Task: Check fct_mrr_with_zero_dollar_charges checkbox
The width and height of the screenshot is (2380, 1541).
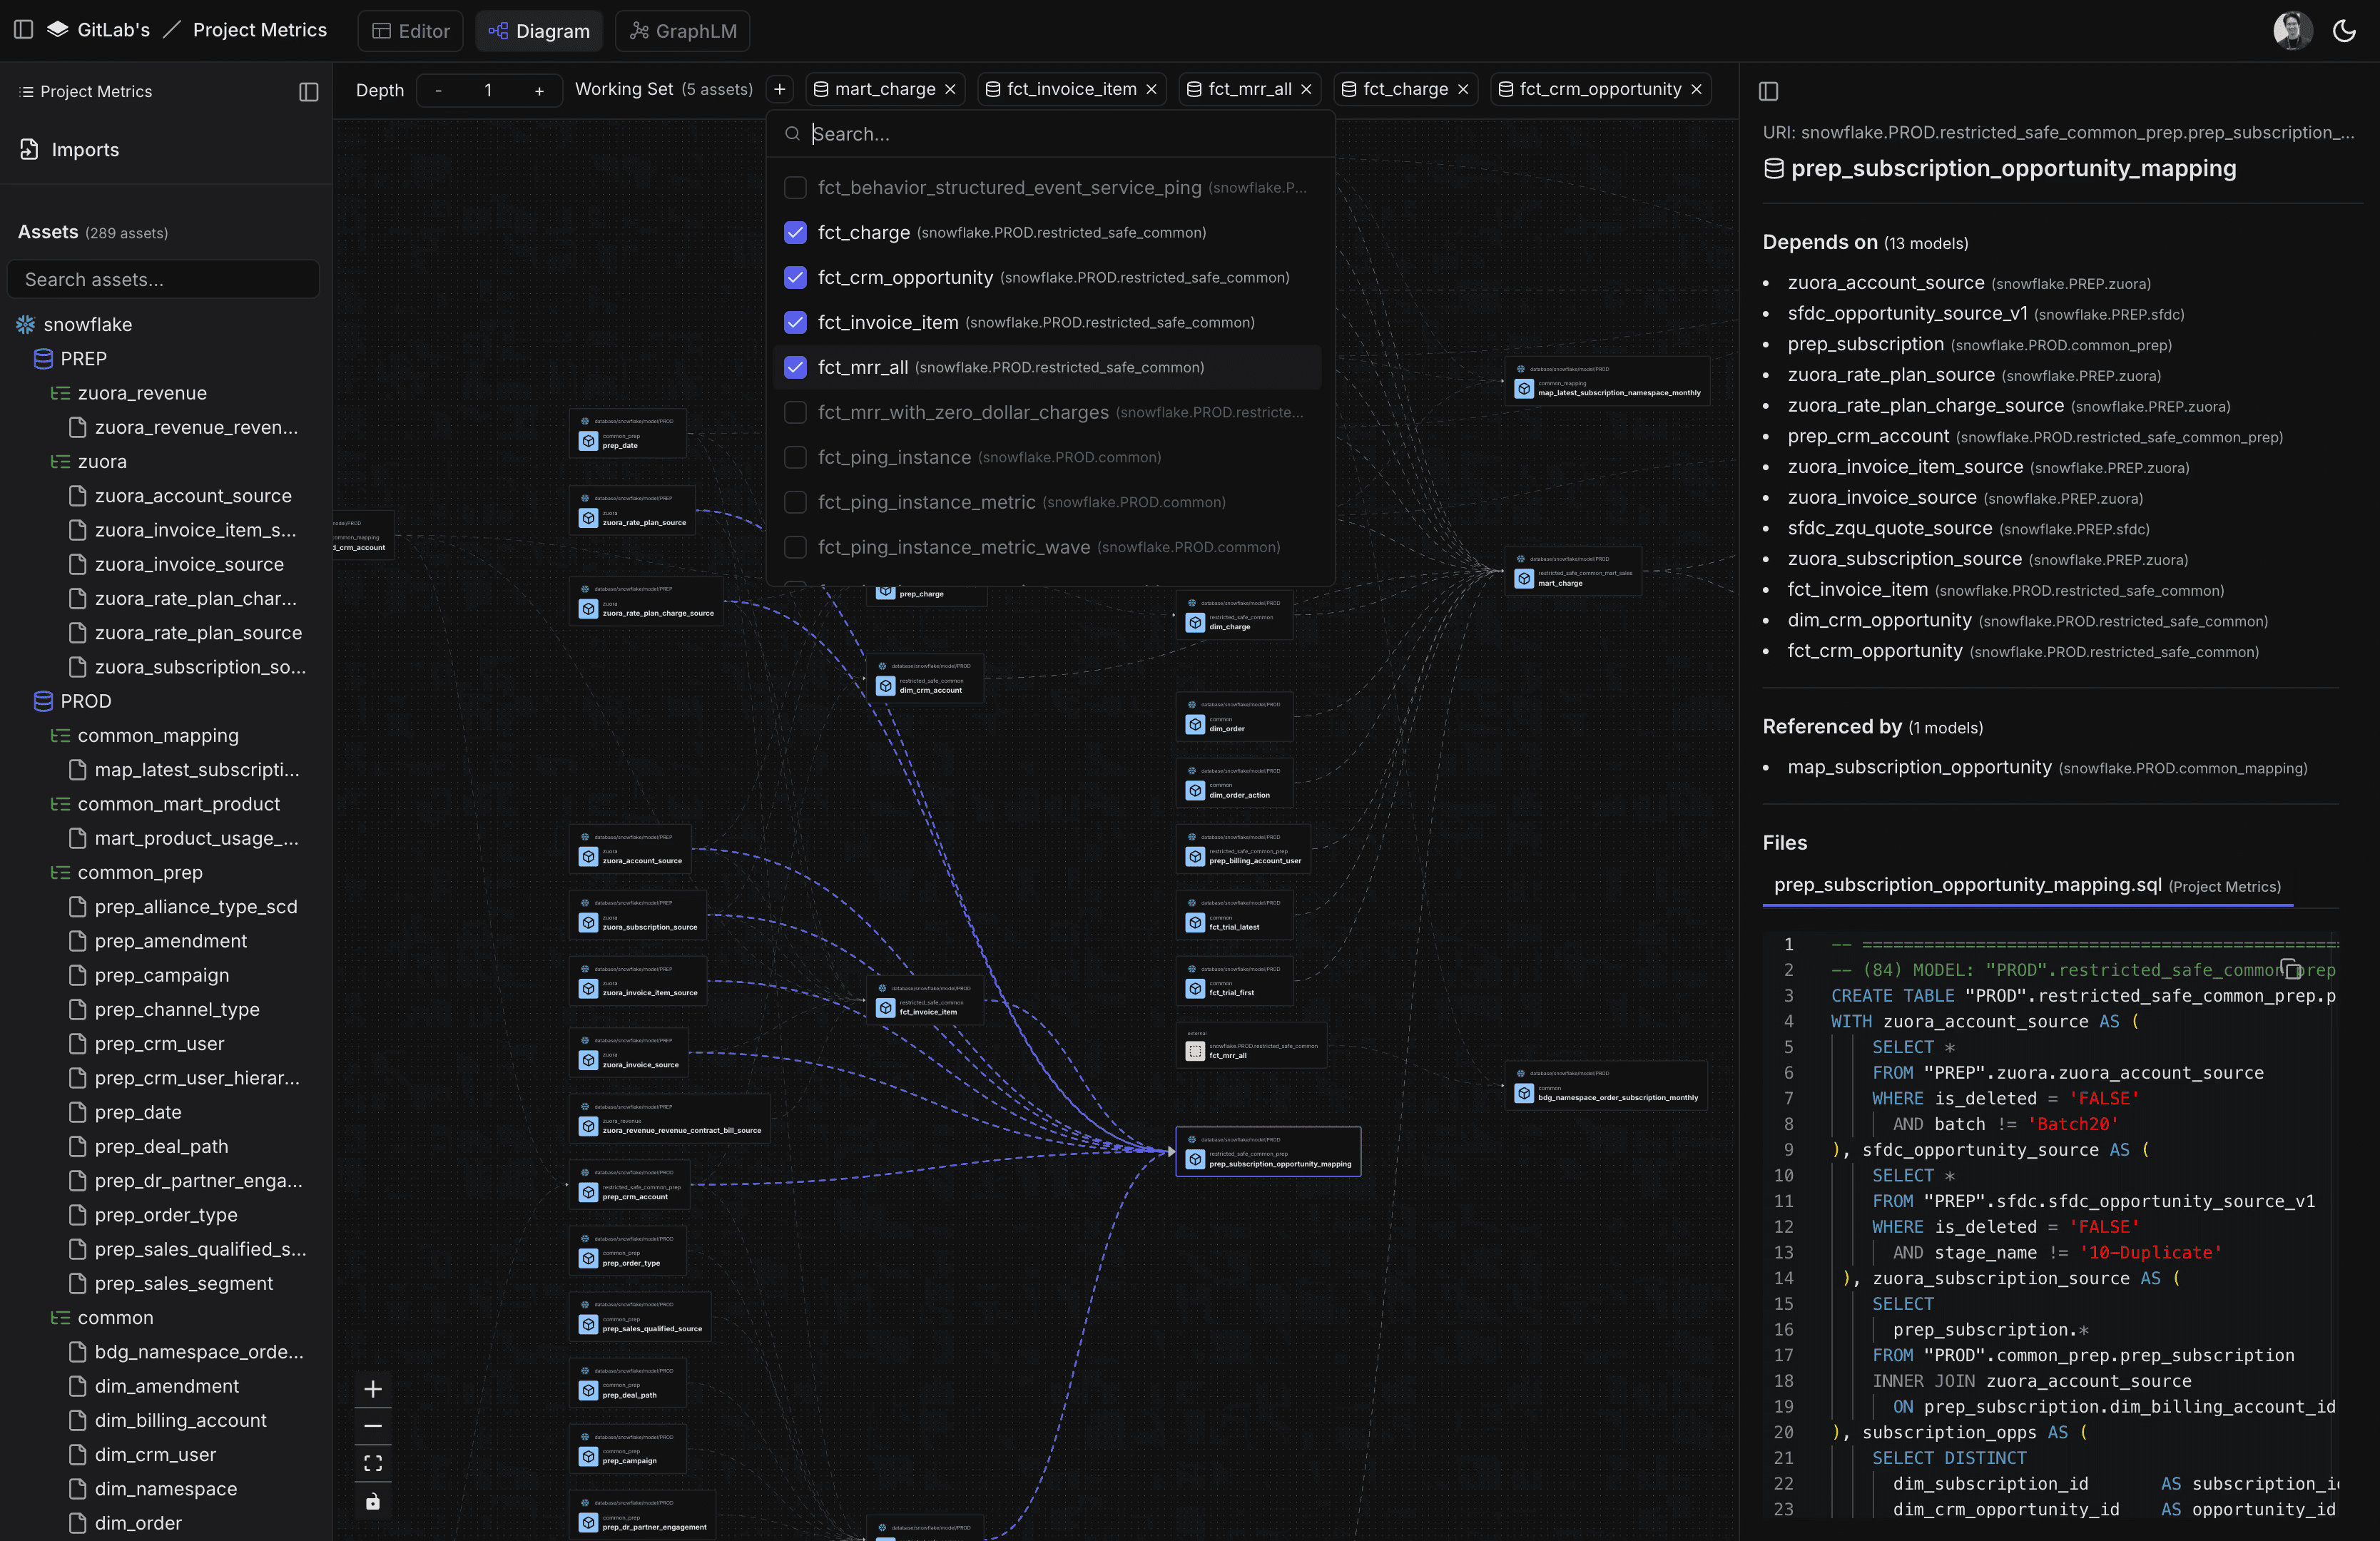Action: pos(795,412)
